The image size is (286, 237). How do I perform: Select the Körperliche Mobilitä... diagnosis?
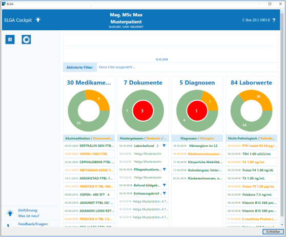[x=197, y=162]
